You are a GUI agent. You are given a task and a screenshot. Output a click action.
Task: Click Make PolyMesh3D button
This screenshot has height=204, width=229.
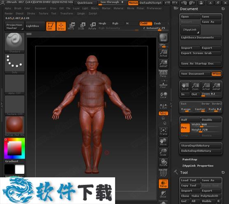(x=206, y=196)
